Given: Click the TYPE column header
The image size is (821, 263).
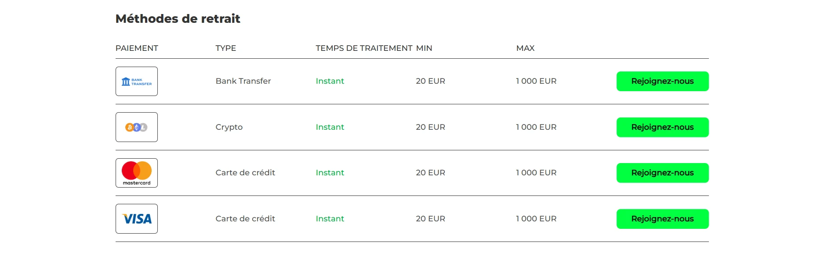Looking at the screenshot, I should pyautogui.click(x=226, y=48).
